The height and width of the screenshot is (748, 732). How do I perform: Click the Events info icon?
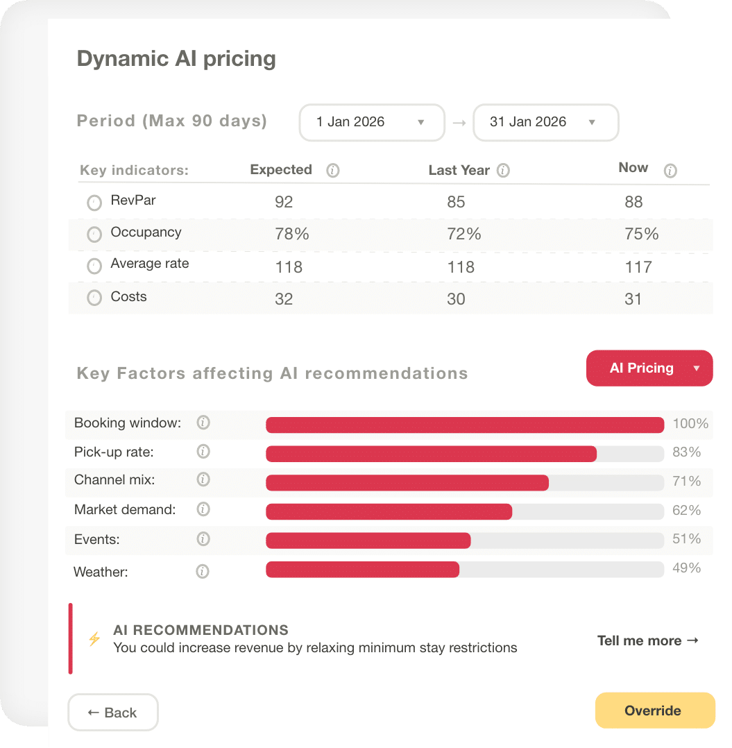pyautogui.click(x=203, y=539)
